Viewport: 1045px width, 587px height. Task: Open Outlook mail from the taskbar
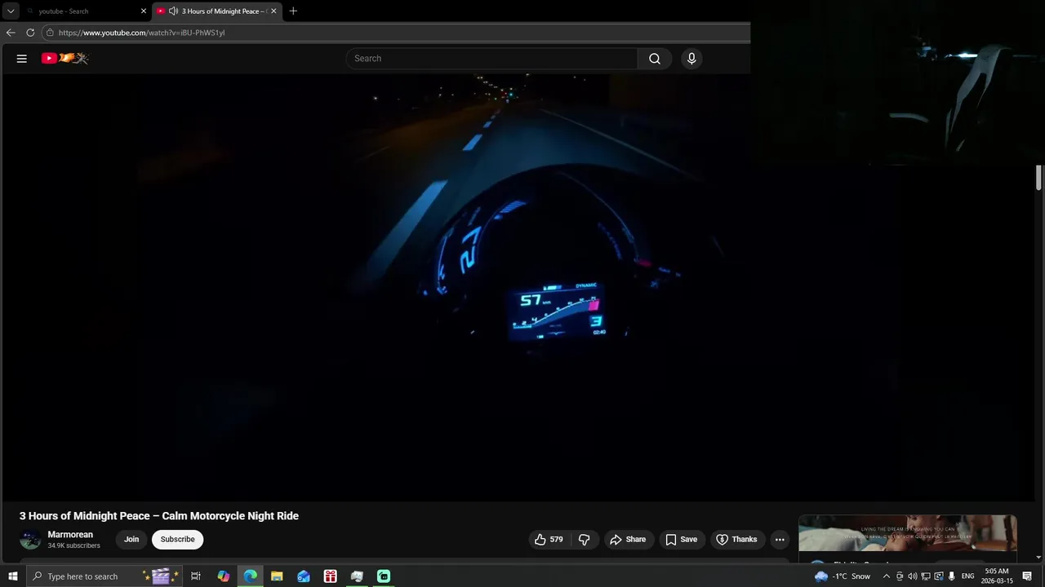pyautogui.click(x=304, y=576)
